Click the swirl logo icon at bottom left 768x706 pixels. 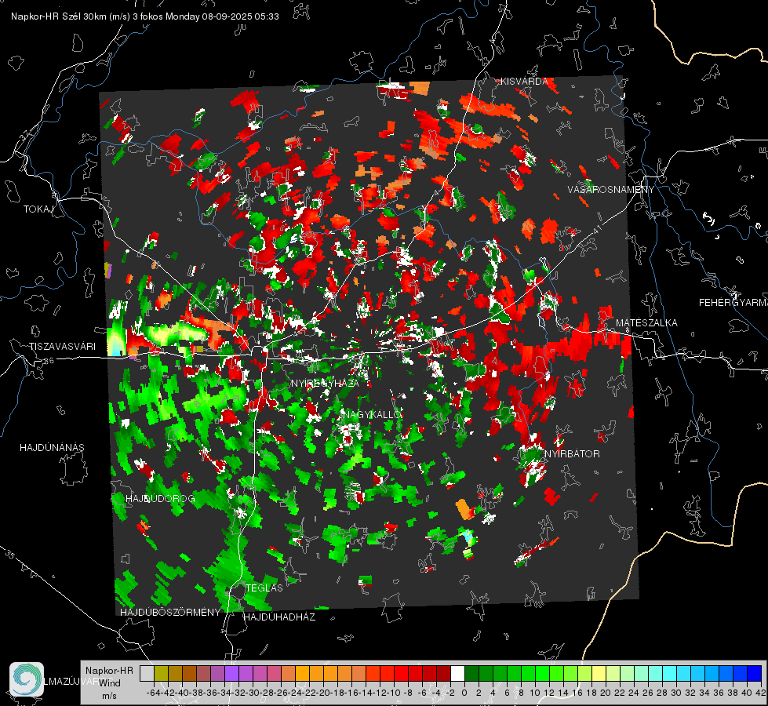[27, 679]
